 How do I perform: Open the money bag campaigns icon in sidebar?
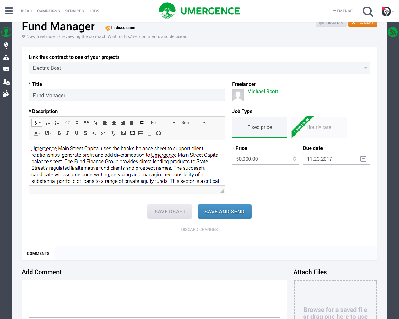6,57
